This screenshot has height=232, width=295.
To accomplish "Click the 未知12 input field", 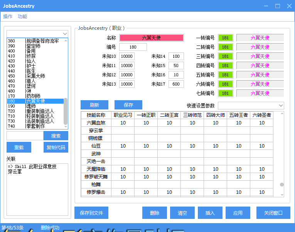I will point(127,75).
